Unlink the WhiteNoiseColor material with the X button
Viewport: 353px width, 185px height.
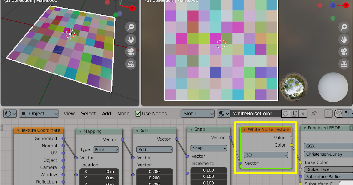pos(303,114)
